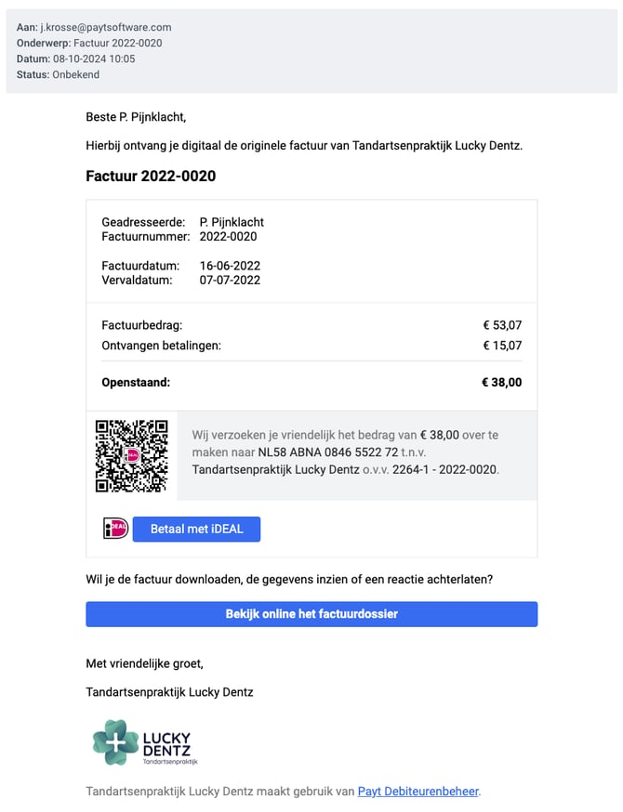Click the Onderwerp line Factuur 2022-0020
623x812 pixels.
89,43
